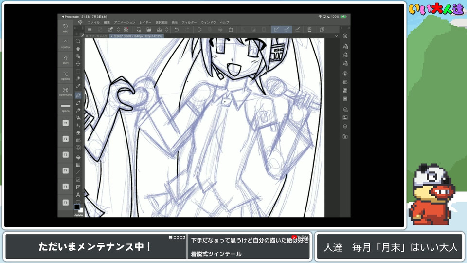This screenshot has width=467, height=263.
Task: Select the Figure line tool
Action: click(78, 172)
